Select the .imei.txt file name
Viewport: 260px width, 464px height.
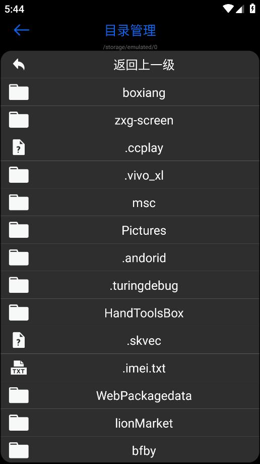[x=144, y=368]
